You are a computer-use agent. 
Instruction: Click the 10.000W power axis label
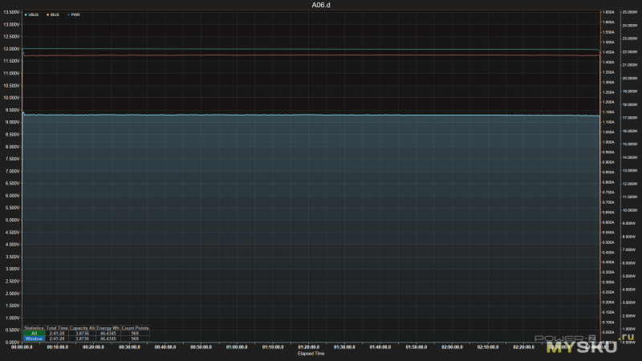(x=630, y=210)
